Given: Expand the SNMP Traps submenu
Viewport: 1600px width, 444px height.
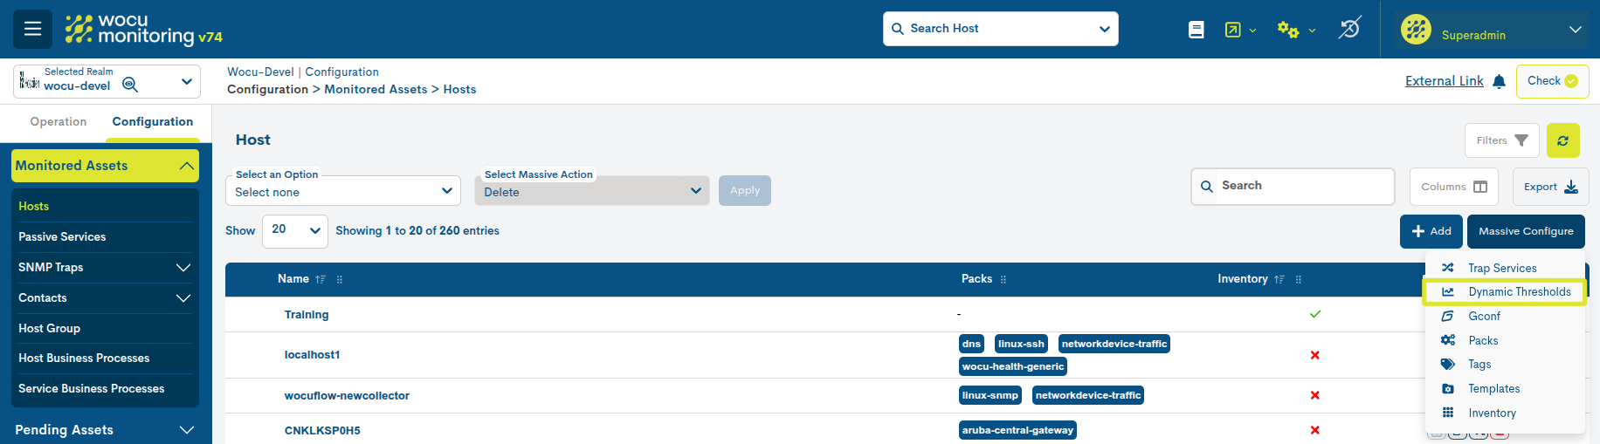Looking at the screenshot, I should (x=183, y=267).
